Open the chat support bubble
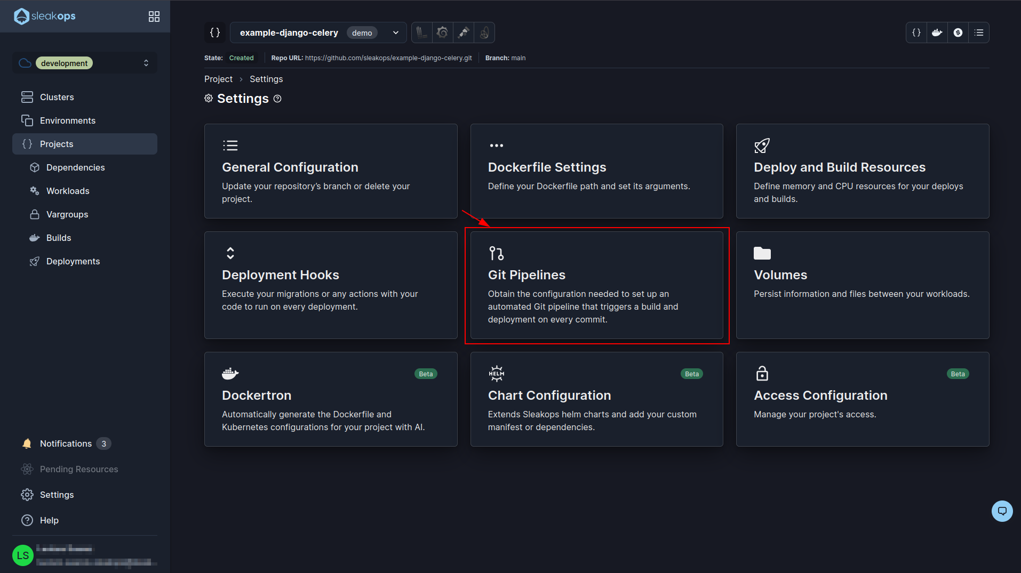 1002,511
